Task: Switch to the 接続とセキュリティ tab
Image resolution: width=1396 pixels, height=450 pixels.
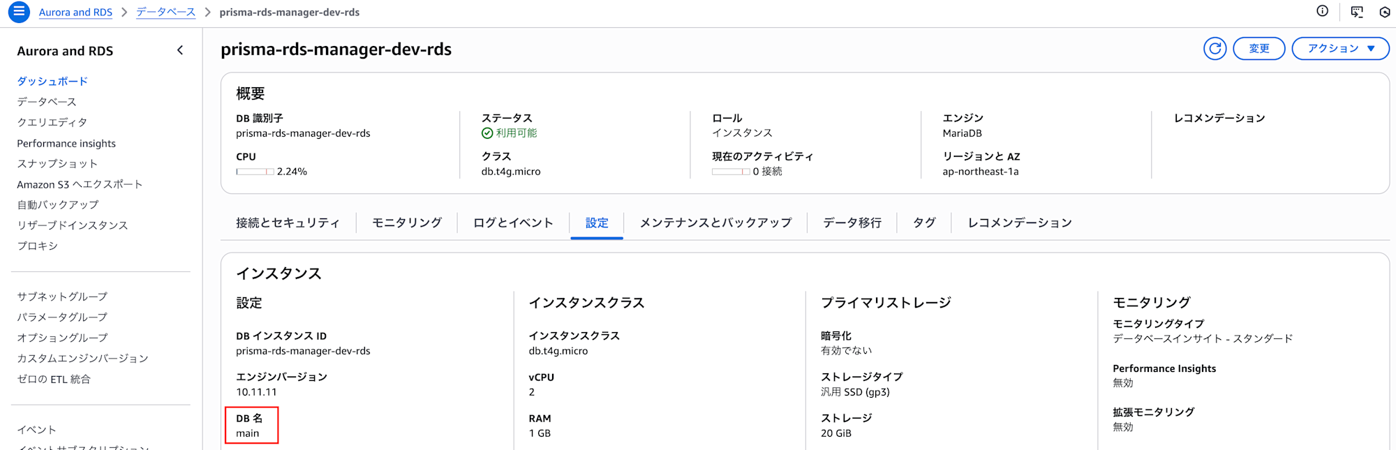Action: pyautogui.click(x=288, y=223)
